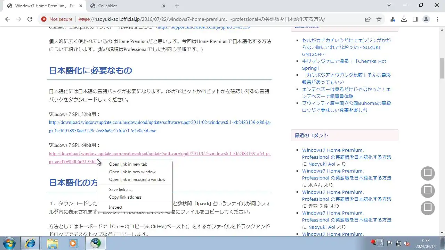Choose Open link in new window

135,172
